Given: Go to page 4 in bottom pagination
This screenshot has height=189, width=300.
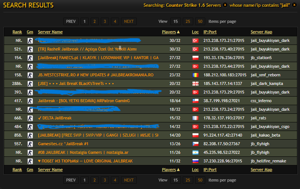Looking at the screenshot, I should pos(115,180).
